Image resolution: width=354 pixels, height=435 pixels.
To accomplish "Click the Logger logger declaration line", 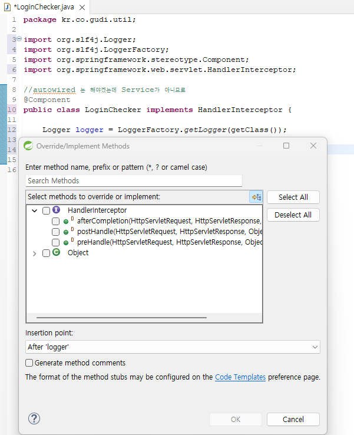I will click(x=164, y=130).
